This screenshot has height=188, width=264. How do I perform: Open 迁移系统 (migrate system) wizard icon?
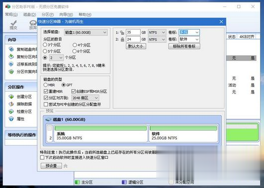click(x=11, y=64)
